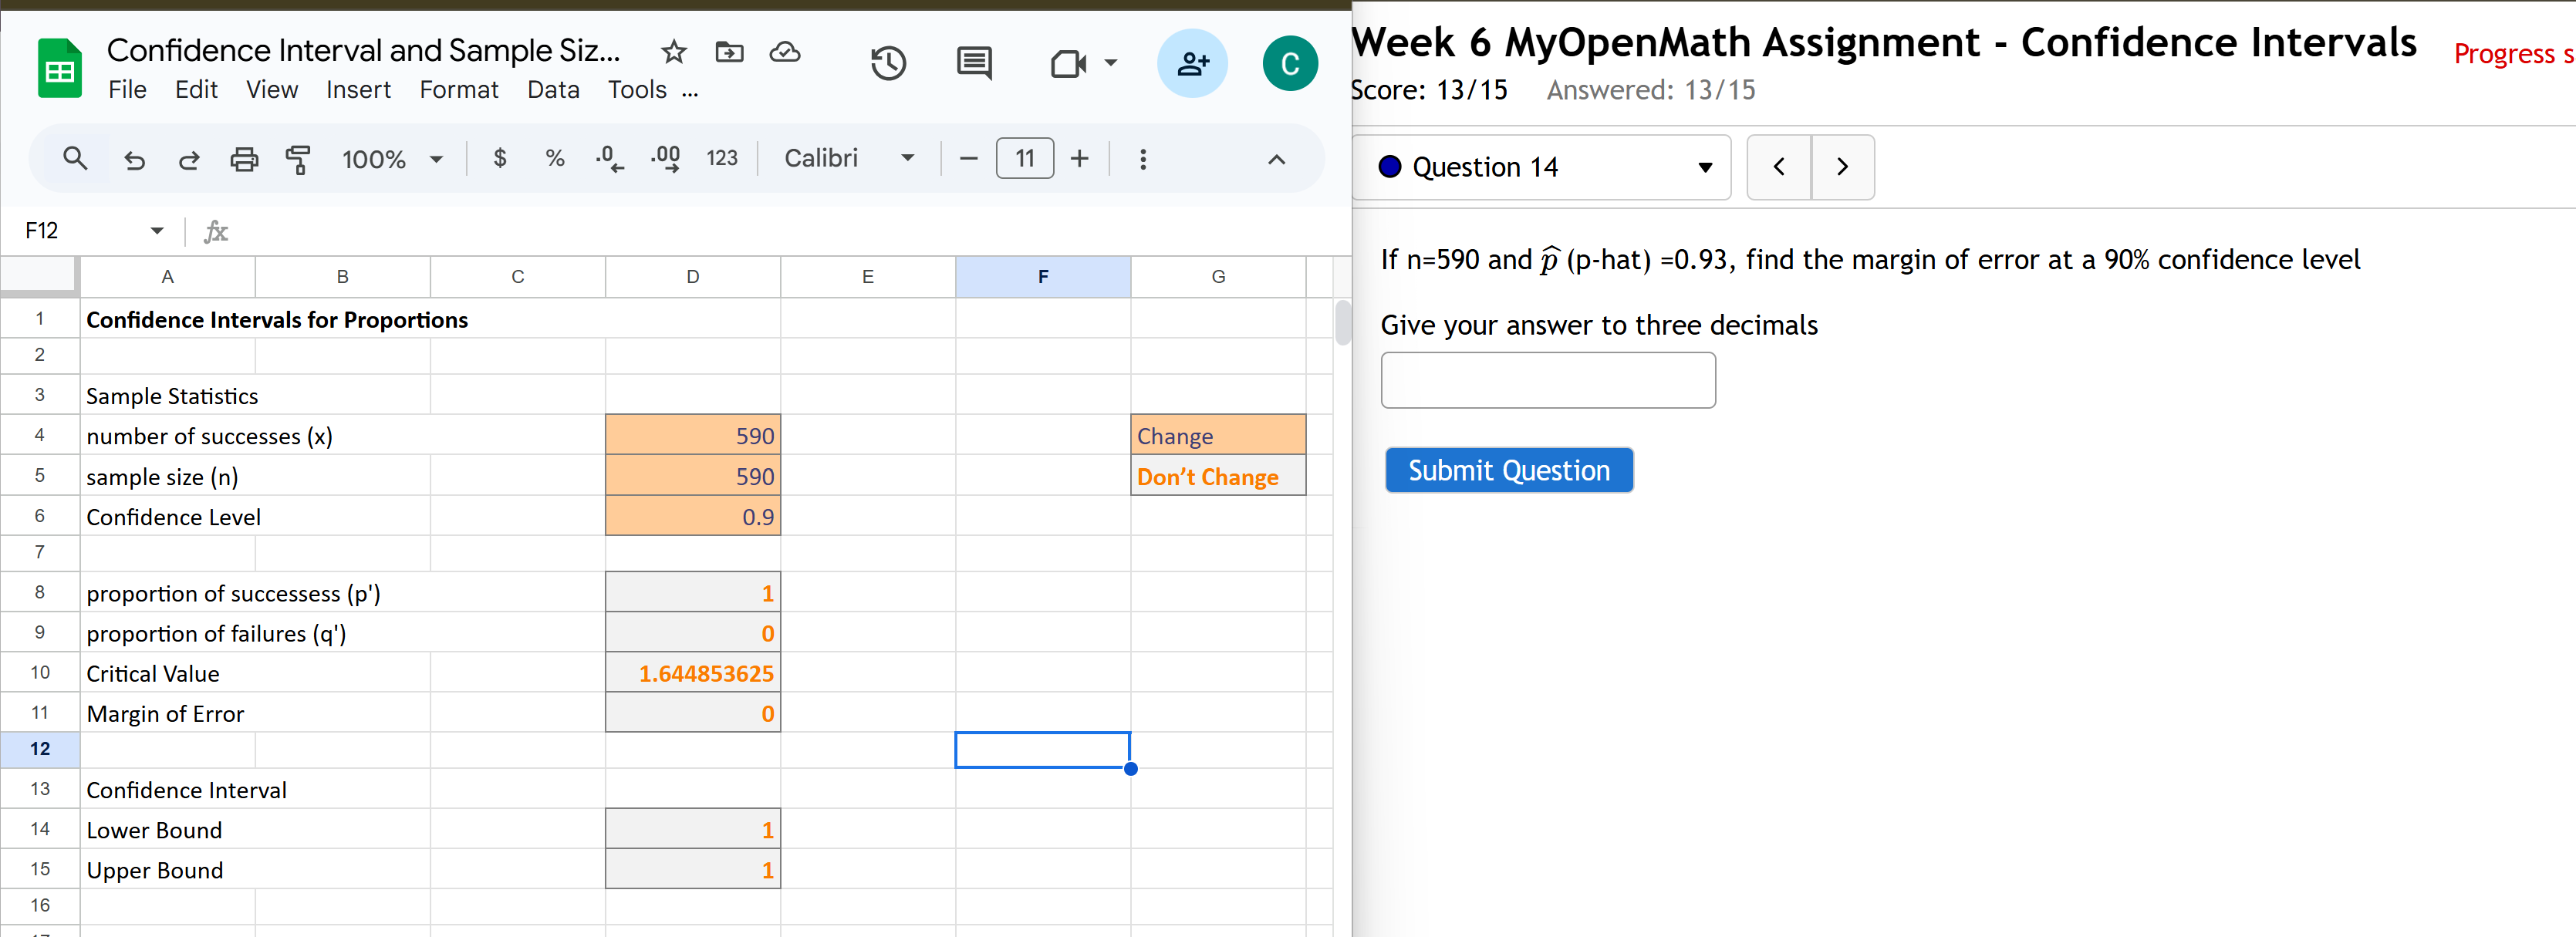Decrease decimal places
Viewport: 2576px width, 937px height.
[x=608, y=158]
